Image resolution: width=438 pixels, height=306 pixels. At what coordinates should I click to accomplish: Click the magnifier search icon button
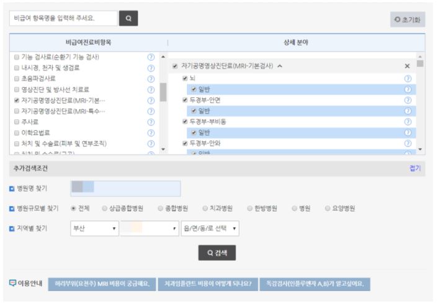pos(128,19)
